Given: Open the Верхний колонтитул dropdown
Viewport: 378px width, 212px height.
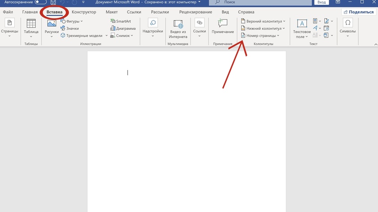Looking at the screenshot, I should tap(263, 21).
